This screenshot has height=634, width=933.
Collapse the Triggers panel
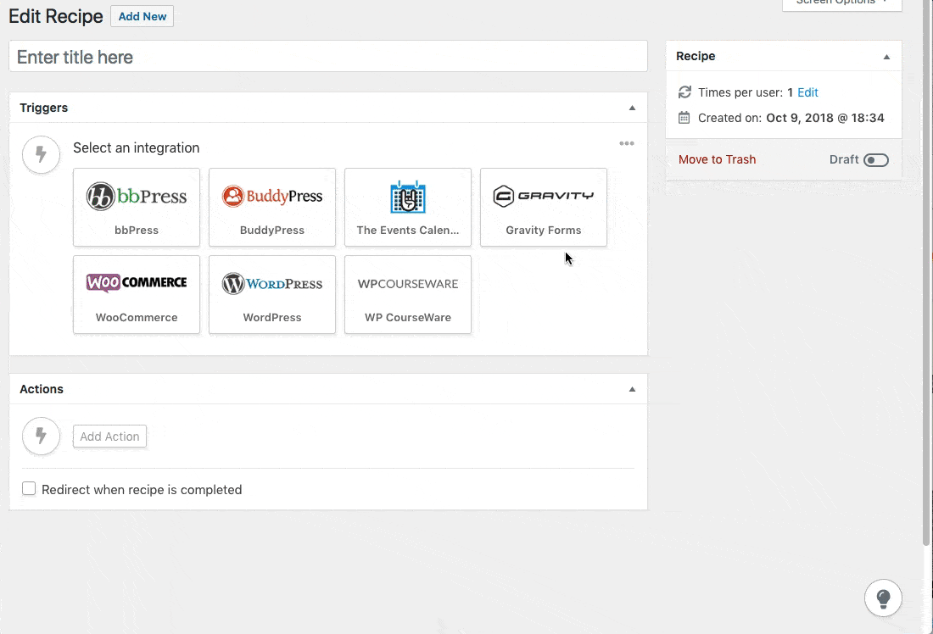[x=632, y=108]
